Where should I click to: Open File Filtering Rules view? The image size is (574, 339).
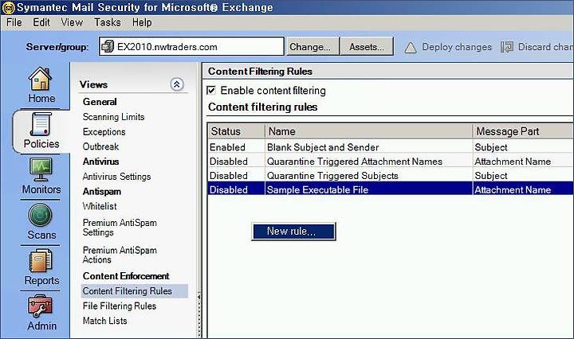(x=120, y=306)
